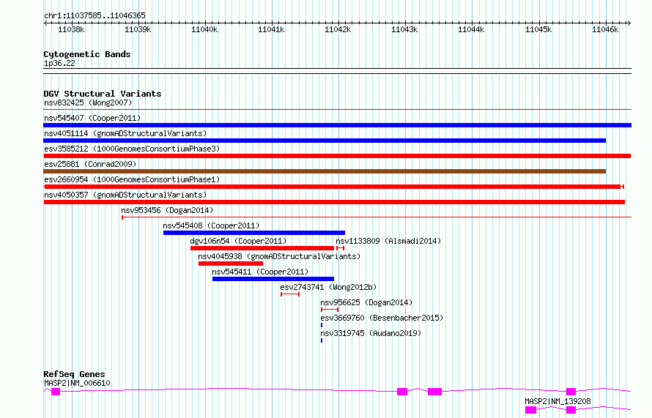Open the MASP2|NM_006610 gene label

coord(77,383)
